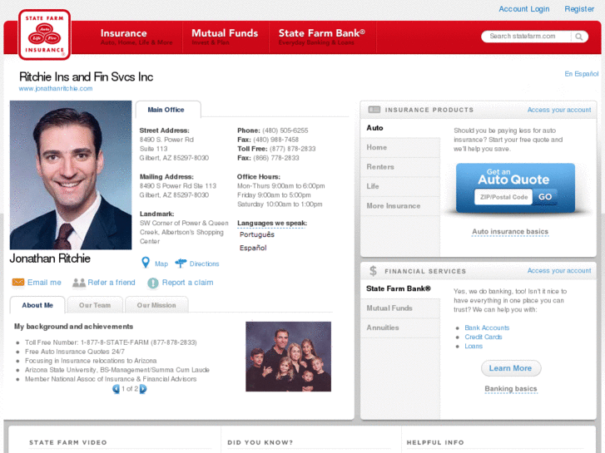Switch to the Our Team tab

point(95,305)
